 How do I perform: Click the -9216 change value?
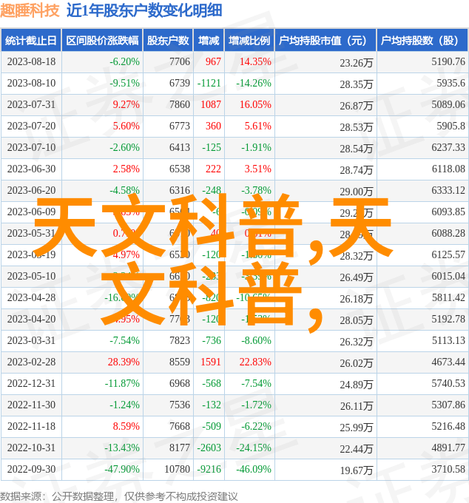[209, 469]
